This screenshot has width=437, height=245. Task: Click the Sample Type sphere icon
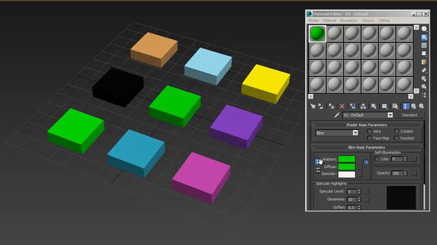(424, 29)
